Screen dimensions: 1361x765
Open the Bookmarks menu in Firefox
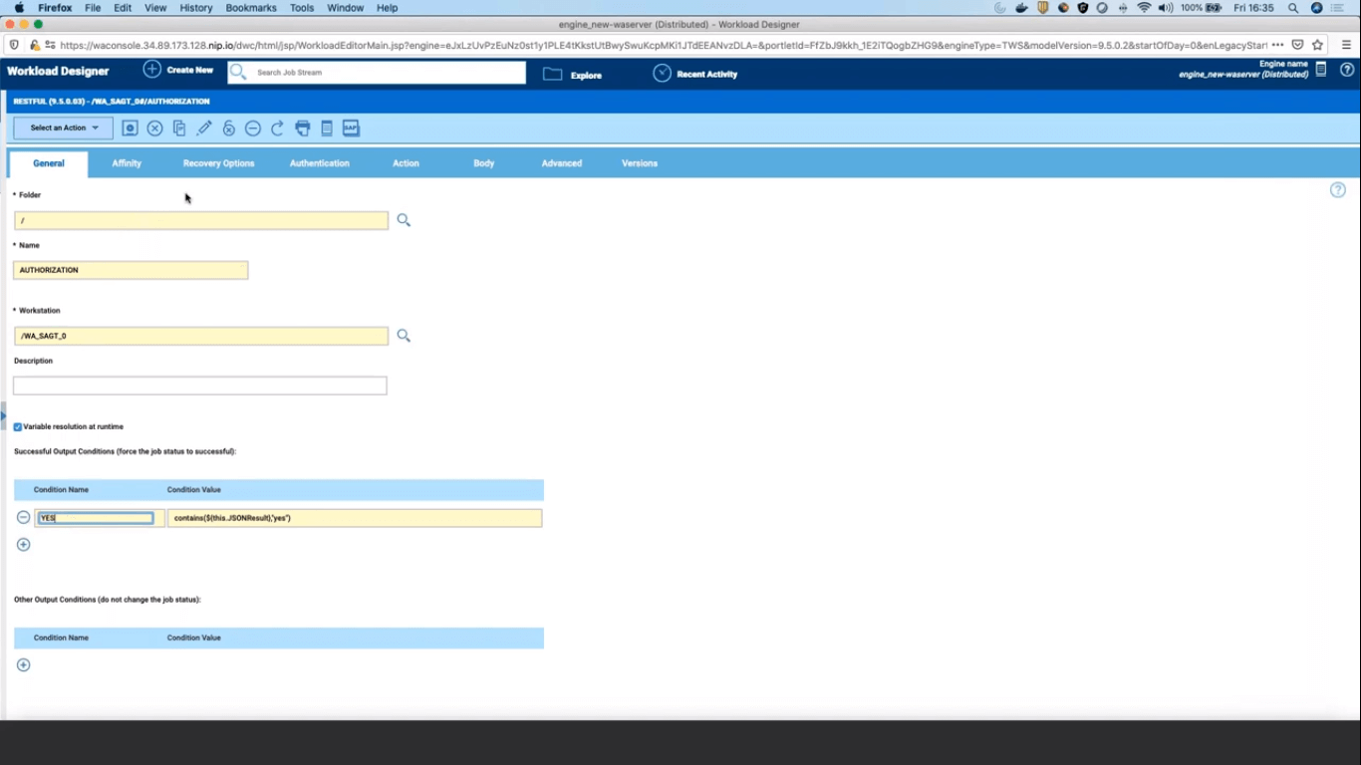coord(250,8)
